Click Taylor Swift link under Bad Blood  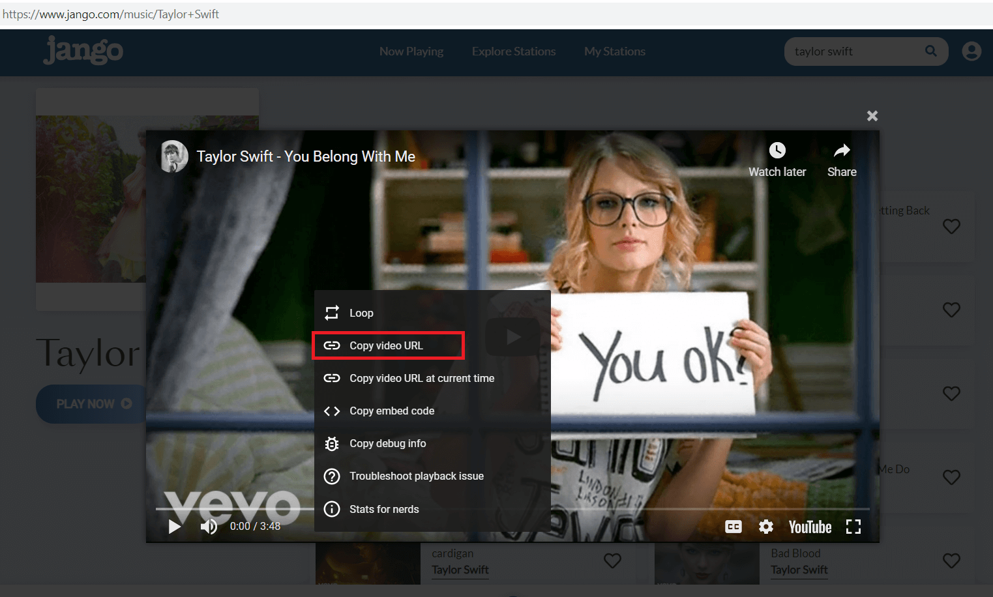coord(799,570)
